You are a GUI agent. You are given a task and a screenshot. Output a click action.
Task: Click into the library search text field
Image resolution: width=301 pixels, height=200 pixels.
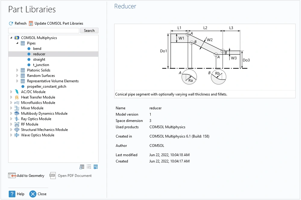point(44,31)
